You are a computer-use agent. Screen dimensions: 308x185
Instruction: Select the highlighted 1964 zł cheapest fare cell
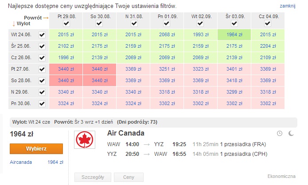(x=234, y=34)
